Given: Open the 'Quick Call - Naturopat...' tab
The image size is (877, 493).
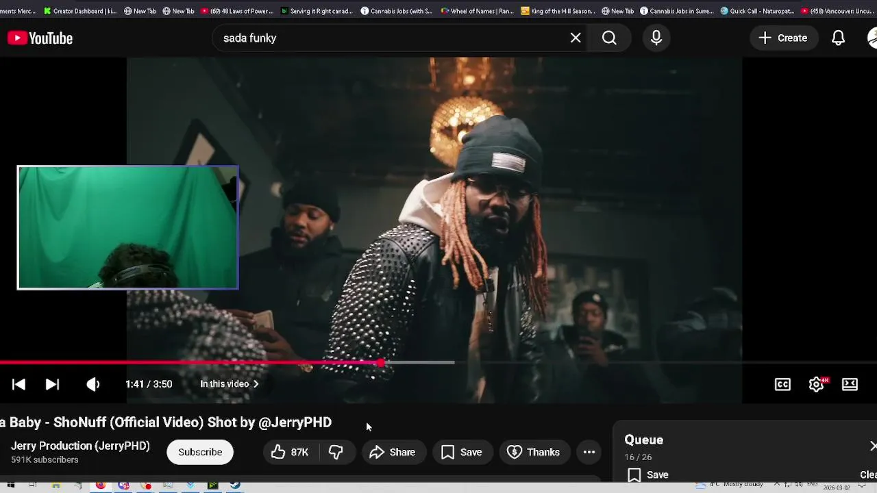Looking at the screenshot, I should (757, 11).
